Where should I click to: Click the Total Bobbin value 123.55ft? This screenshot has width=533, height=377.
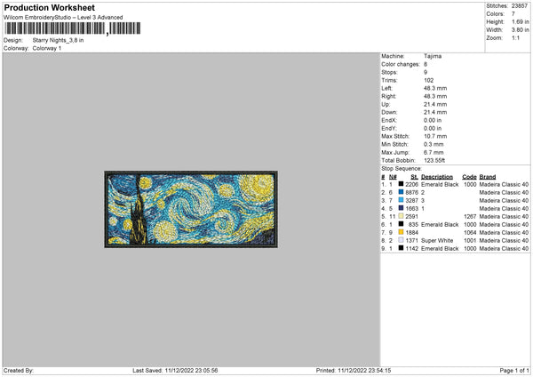[434, 160]
